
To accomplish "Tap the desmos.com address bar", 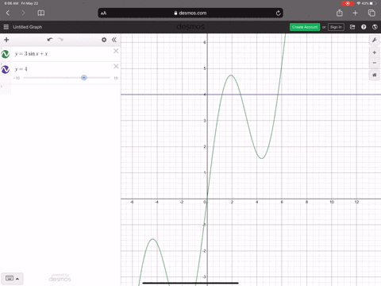I will point(190,13).
